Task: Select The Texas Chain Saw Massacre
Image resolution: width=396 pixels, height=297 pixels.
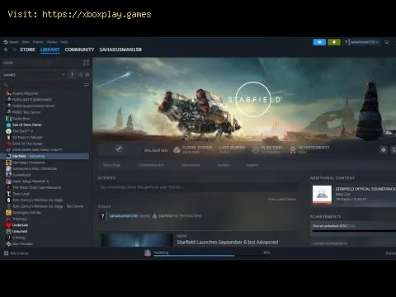Action: pos(36,187)
